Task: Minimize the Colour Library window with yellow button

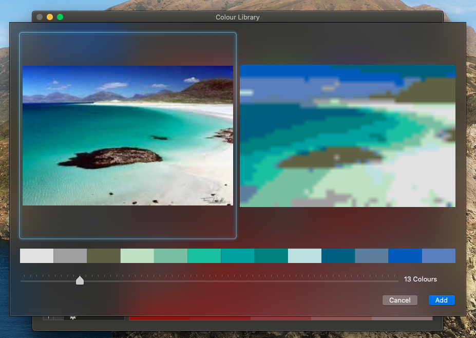Action: (x=50, y=17)
